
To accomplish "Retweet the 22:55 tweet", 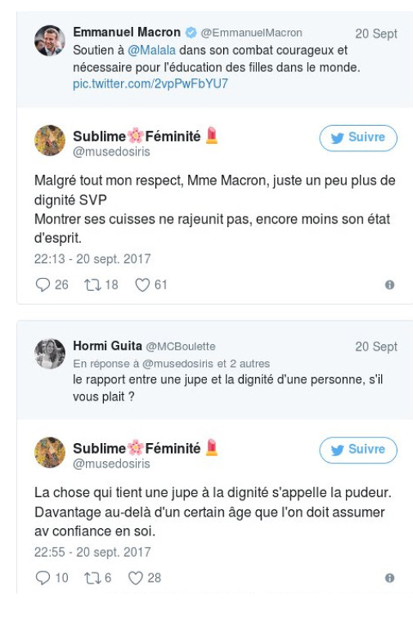I will click(x=92, y=578).
